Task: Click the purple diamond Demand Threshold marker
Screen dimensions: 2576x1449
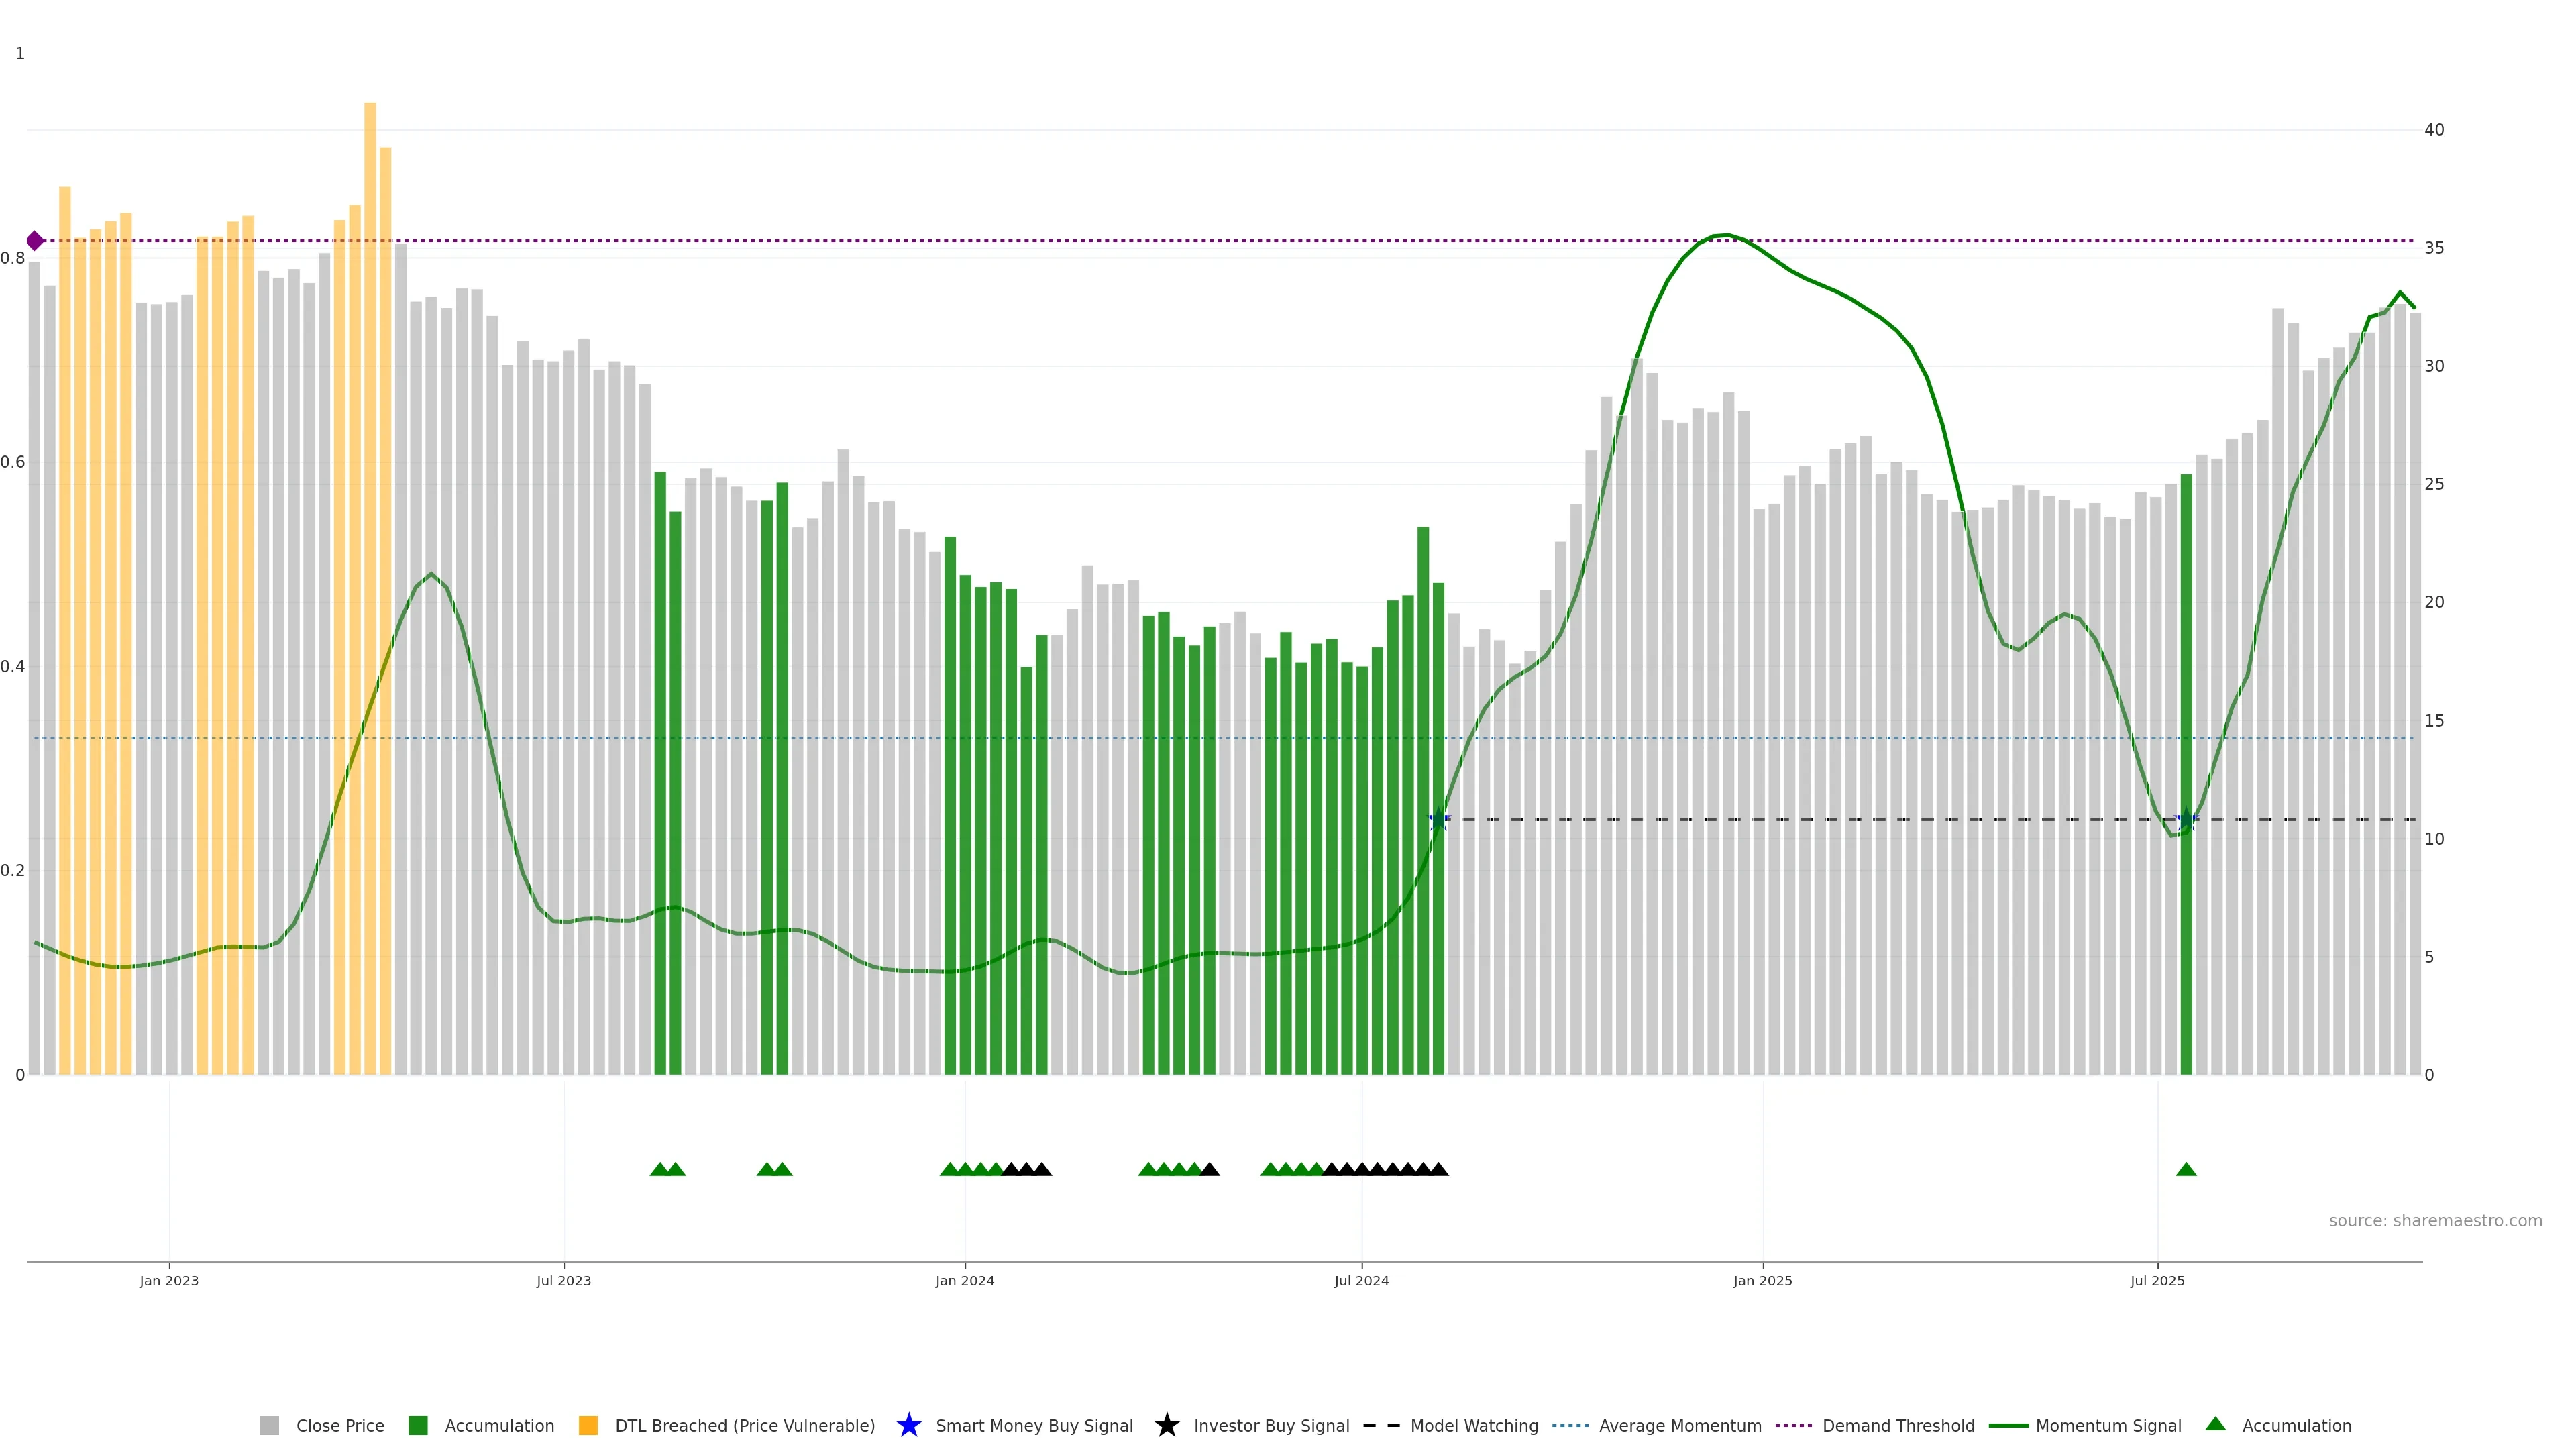Action: 35,241
